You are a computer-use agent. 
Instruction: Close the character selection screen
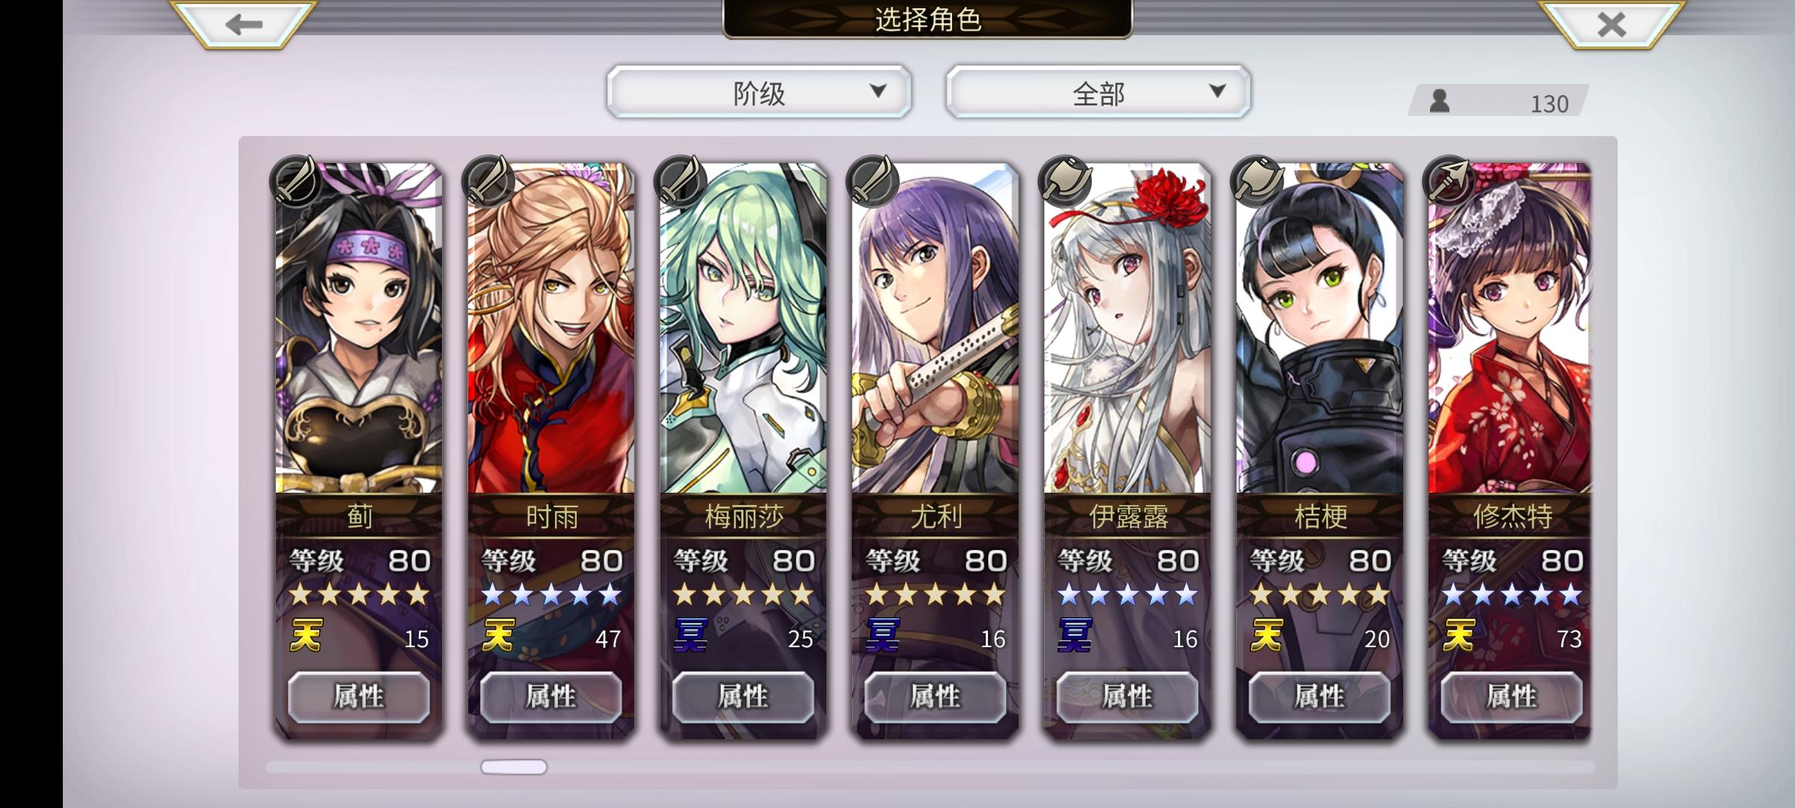(x=1611, y=24)
